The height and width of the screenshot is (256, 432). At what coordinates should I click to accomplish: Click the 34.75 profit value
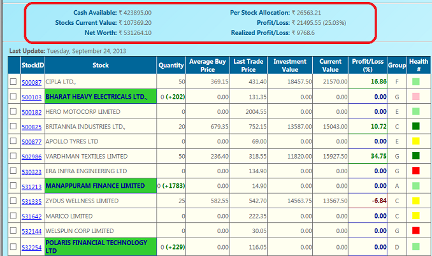pos(378,156)
